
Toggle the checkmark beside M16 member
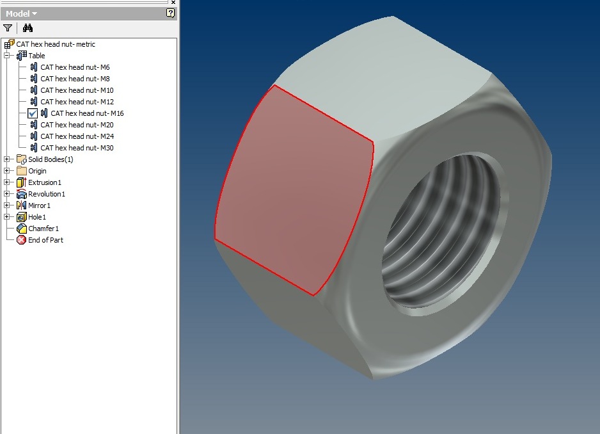tap(33, 113)
